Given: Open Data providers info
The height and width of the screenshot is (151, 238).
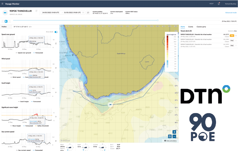Looking at the screenshot, I should click(170, 141).
